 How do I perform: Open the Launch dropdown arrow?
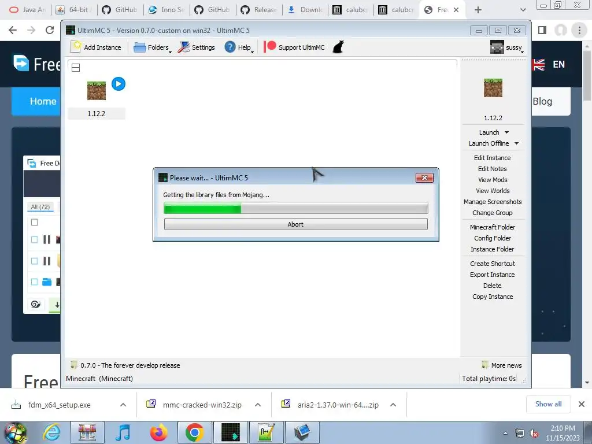(506, 132)
